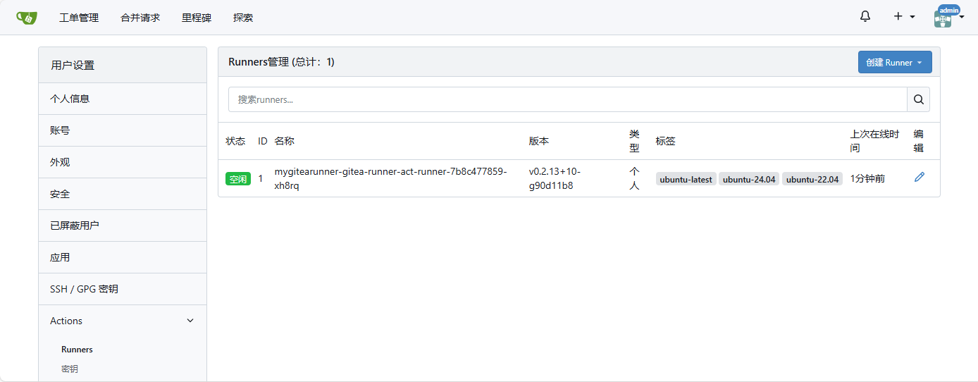Click the search magnifier icon
Viewport: 978px width, 382px height.
tap(918, 99)
